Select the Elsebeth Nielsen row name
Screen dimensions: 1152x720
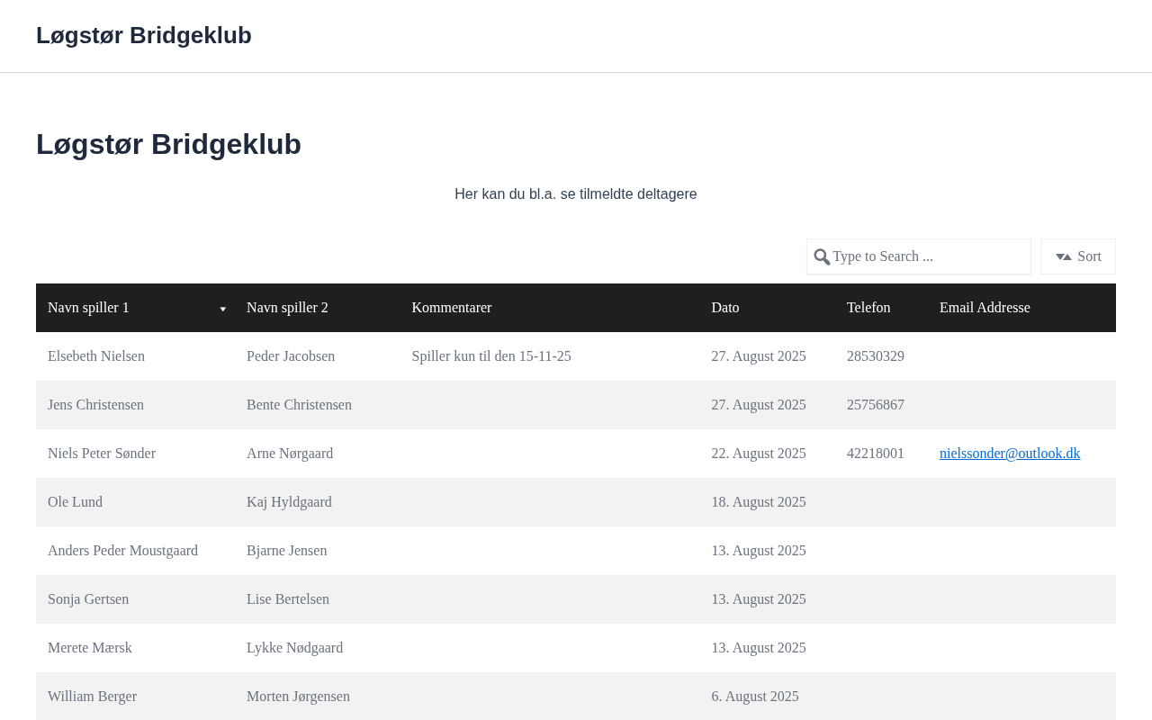(96, 356)
